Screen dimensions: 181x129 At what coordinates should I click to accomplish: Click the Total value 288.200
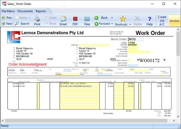(x=167, y=116)
